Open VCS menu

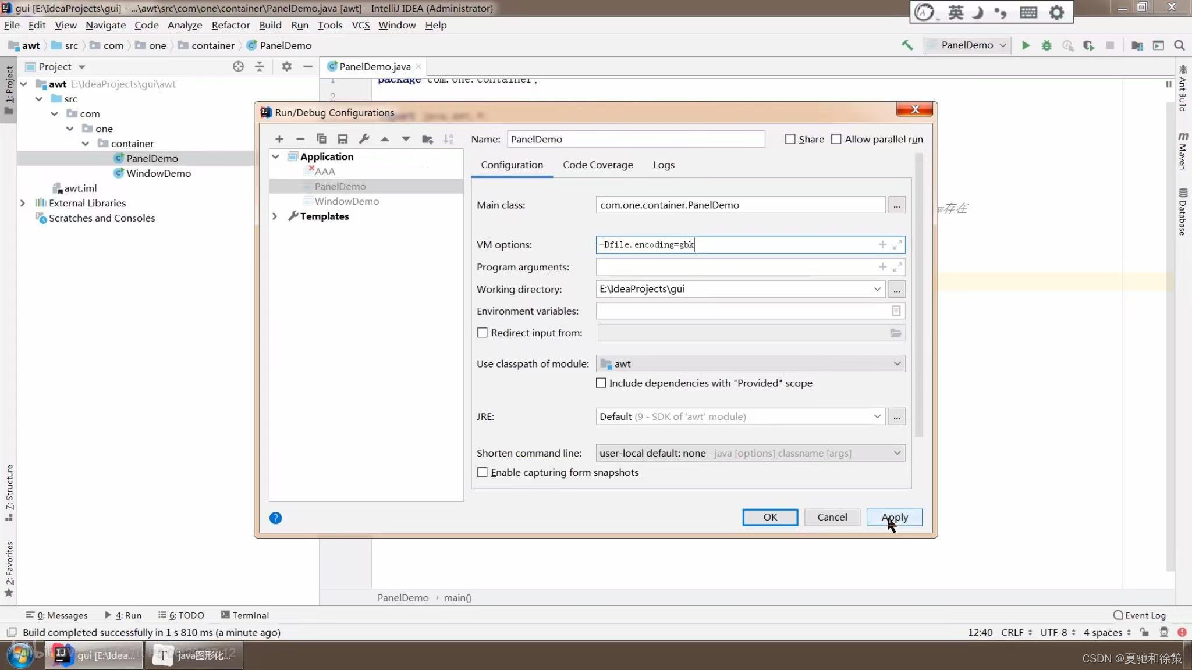pos(361,25)
